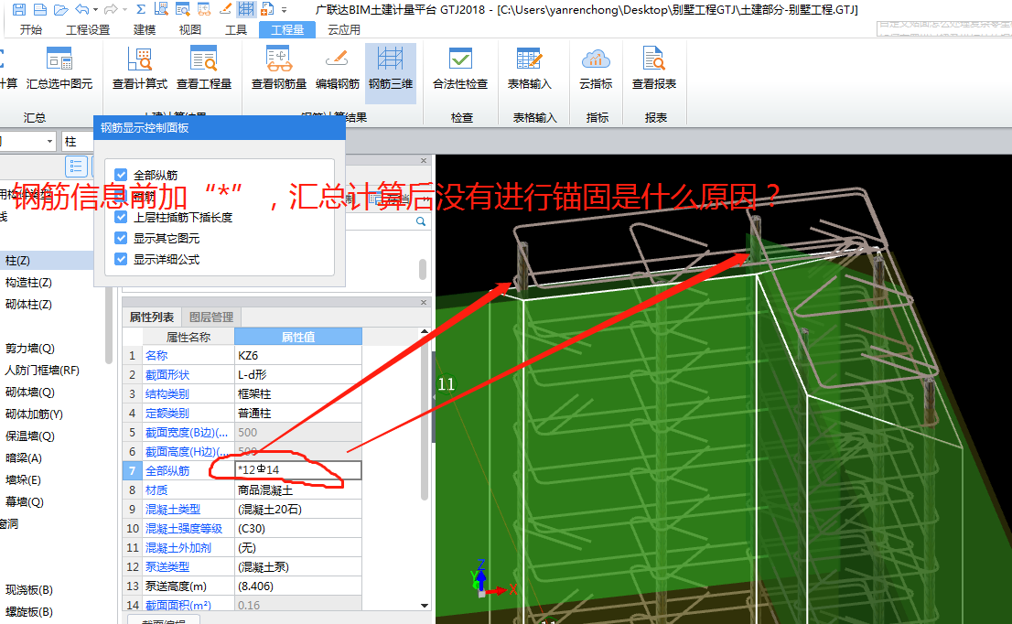Close the property list panel

[424, 303]
